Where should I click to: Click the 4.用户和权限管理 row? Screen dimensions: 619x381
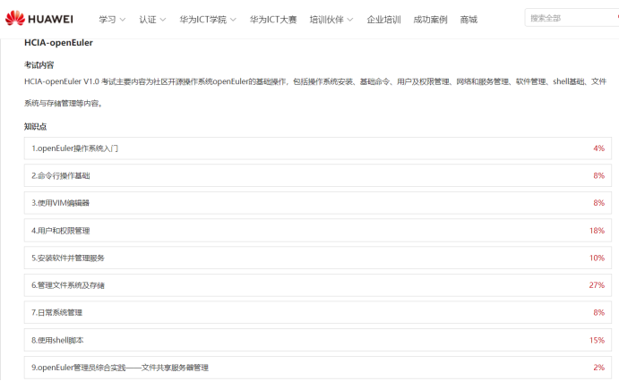(318, 231)
